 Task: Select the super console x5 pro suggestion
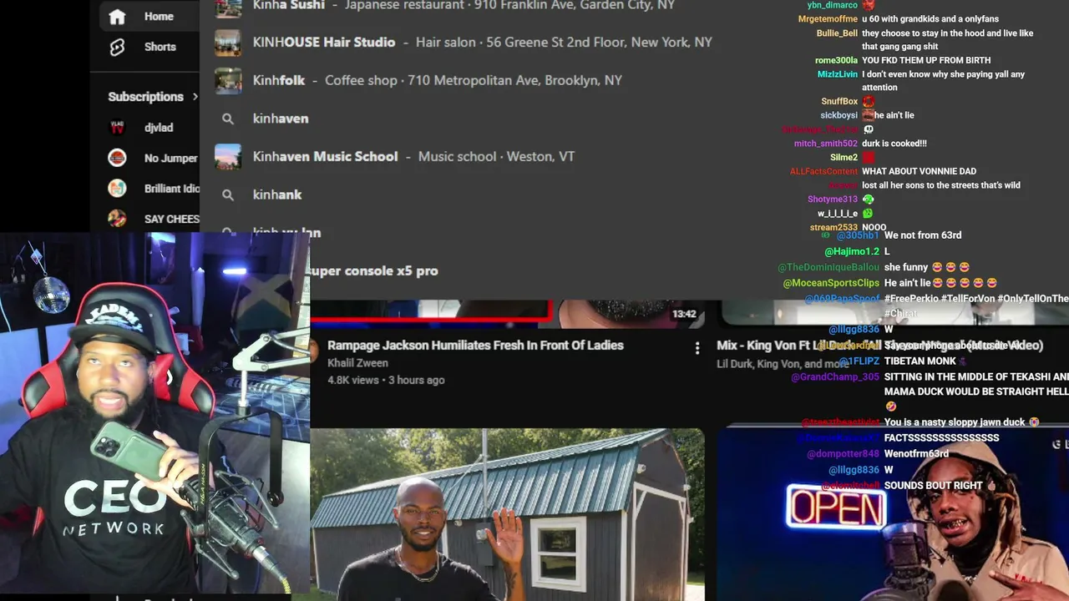tap(374, 270)
